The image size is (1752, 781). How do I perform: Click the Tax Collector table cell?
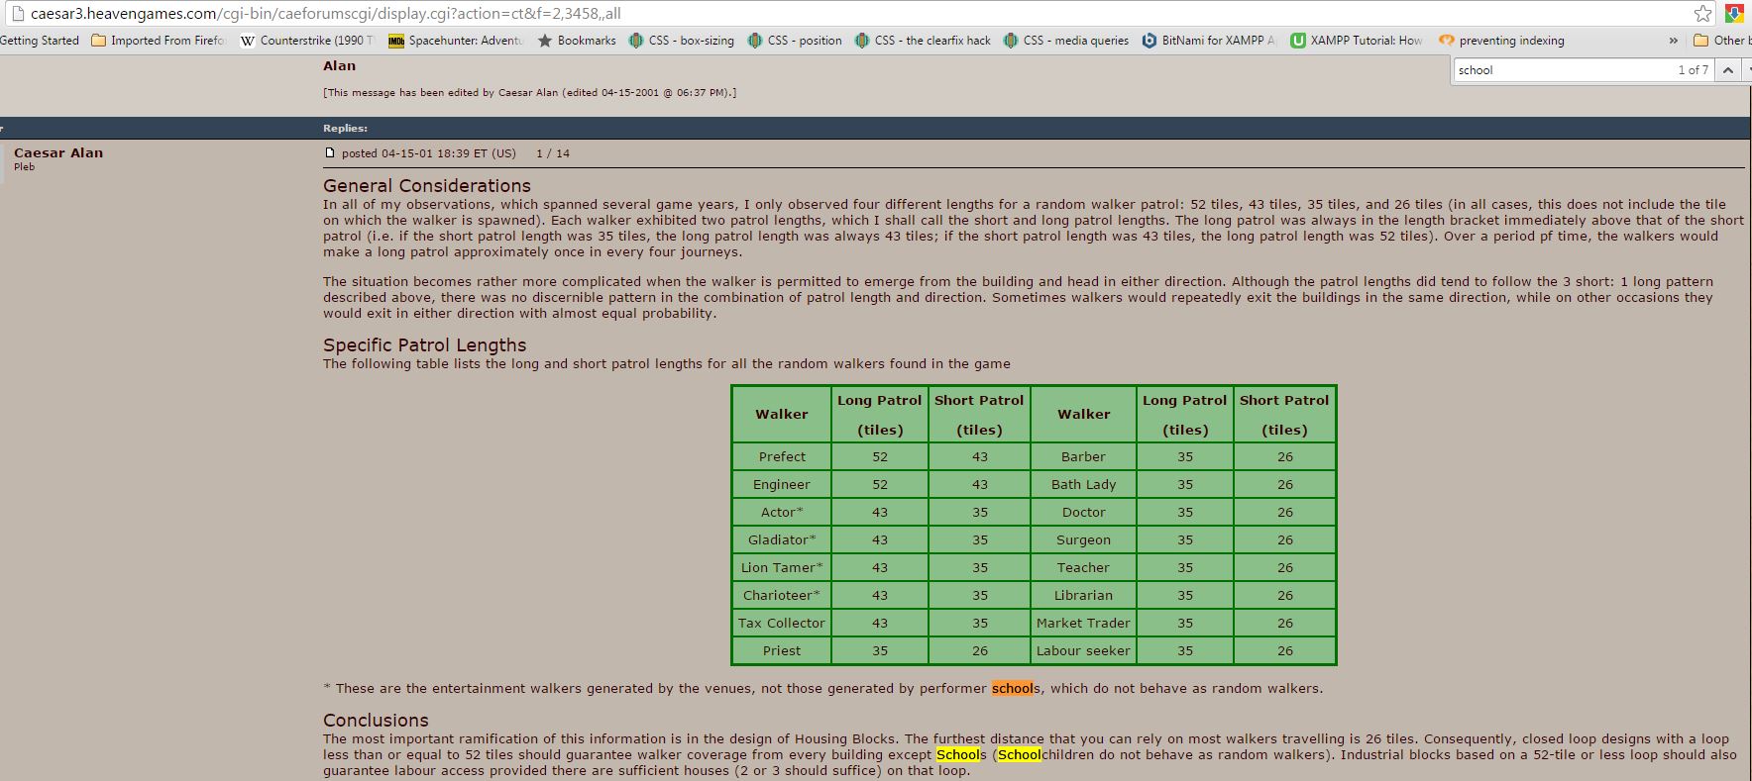tap(782, 623)
